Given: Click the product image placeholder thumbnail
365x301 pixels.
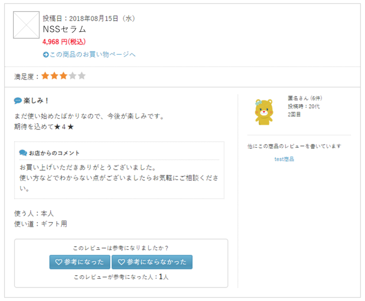Looking at the screenshot, I should pyautogui.click(x=26, y=25).
